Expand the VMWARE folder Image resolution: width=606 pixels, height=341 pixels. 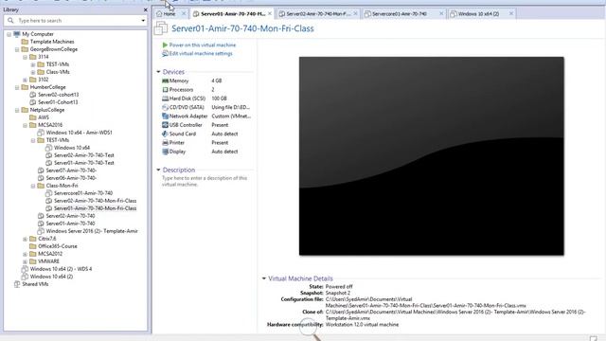pyautogui.click(x=26, y=261)
